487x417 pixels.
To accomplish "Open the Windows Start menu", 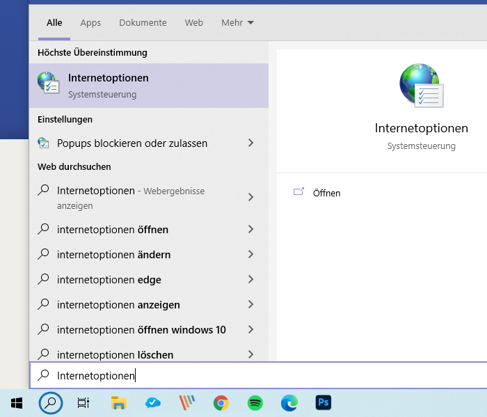I will pos(17,403).
